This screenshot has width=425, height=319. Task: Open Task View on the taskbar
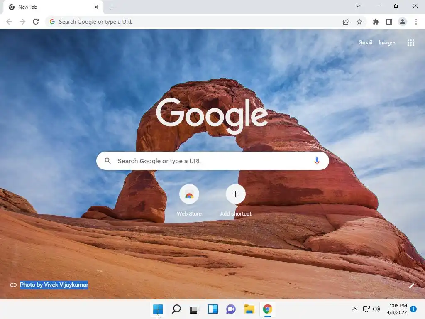[x=194, y=309]
